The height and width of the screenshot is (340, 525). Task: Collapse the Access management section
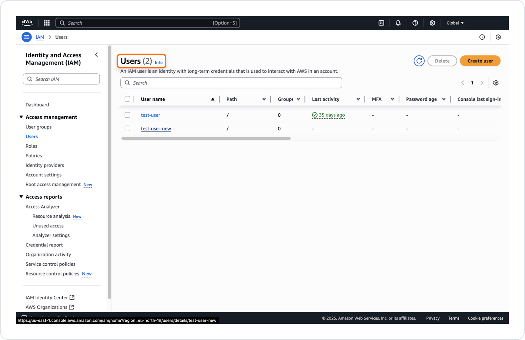[21, 117]
